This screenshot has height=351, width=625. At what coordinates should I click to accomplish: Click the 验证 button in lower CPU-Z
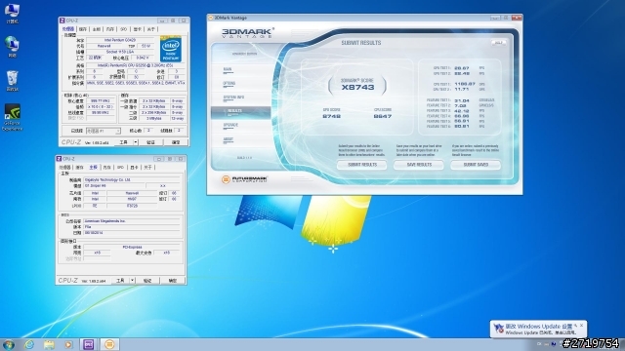pos(147,281)
